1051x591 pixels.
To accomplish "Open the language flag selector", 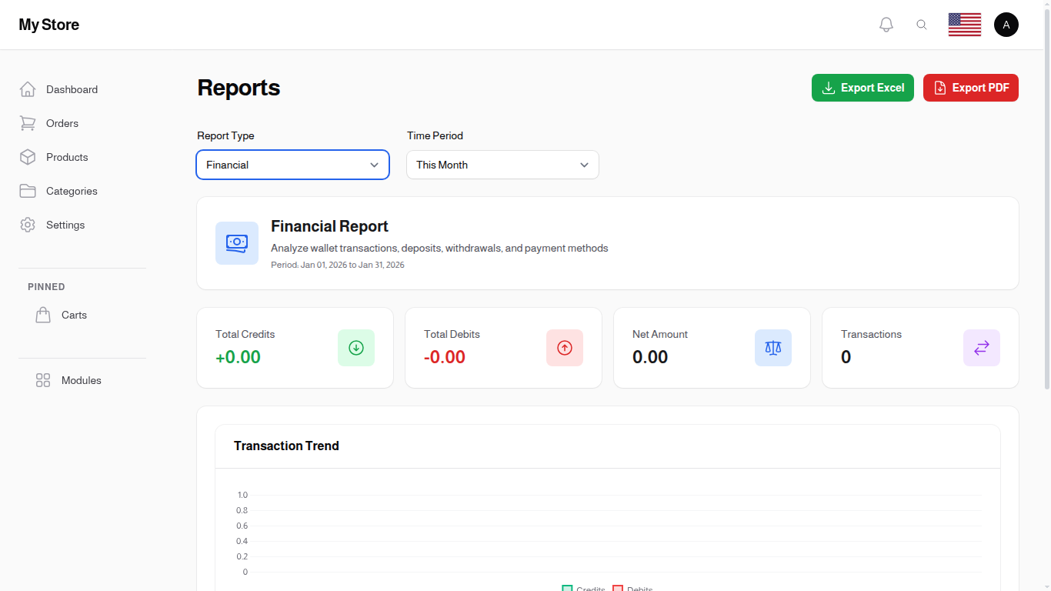I will coord(964,24).
